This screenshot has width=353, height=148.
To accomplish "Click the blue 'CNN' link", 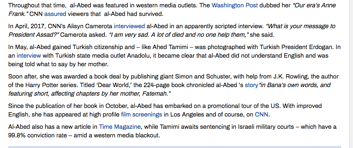I will point(261,114).
